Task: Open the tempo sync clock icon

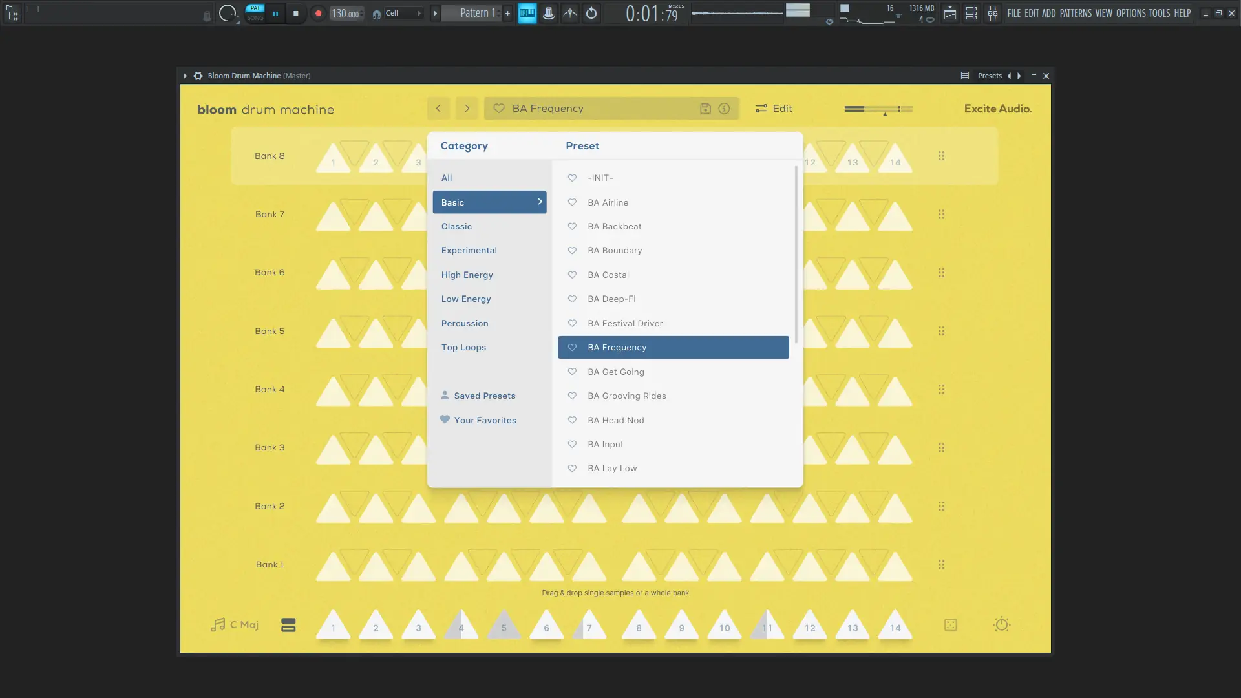Action: click(1001, 625)
